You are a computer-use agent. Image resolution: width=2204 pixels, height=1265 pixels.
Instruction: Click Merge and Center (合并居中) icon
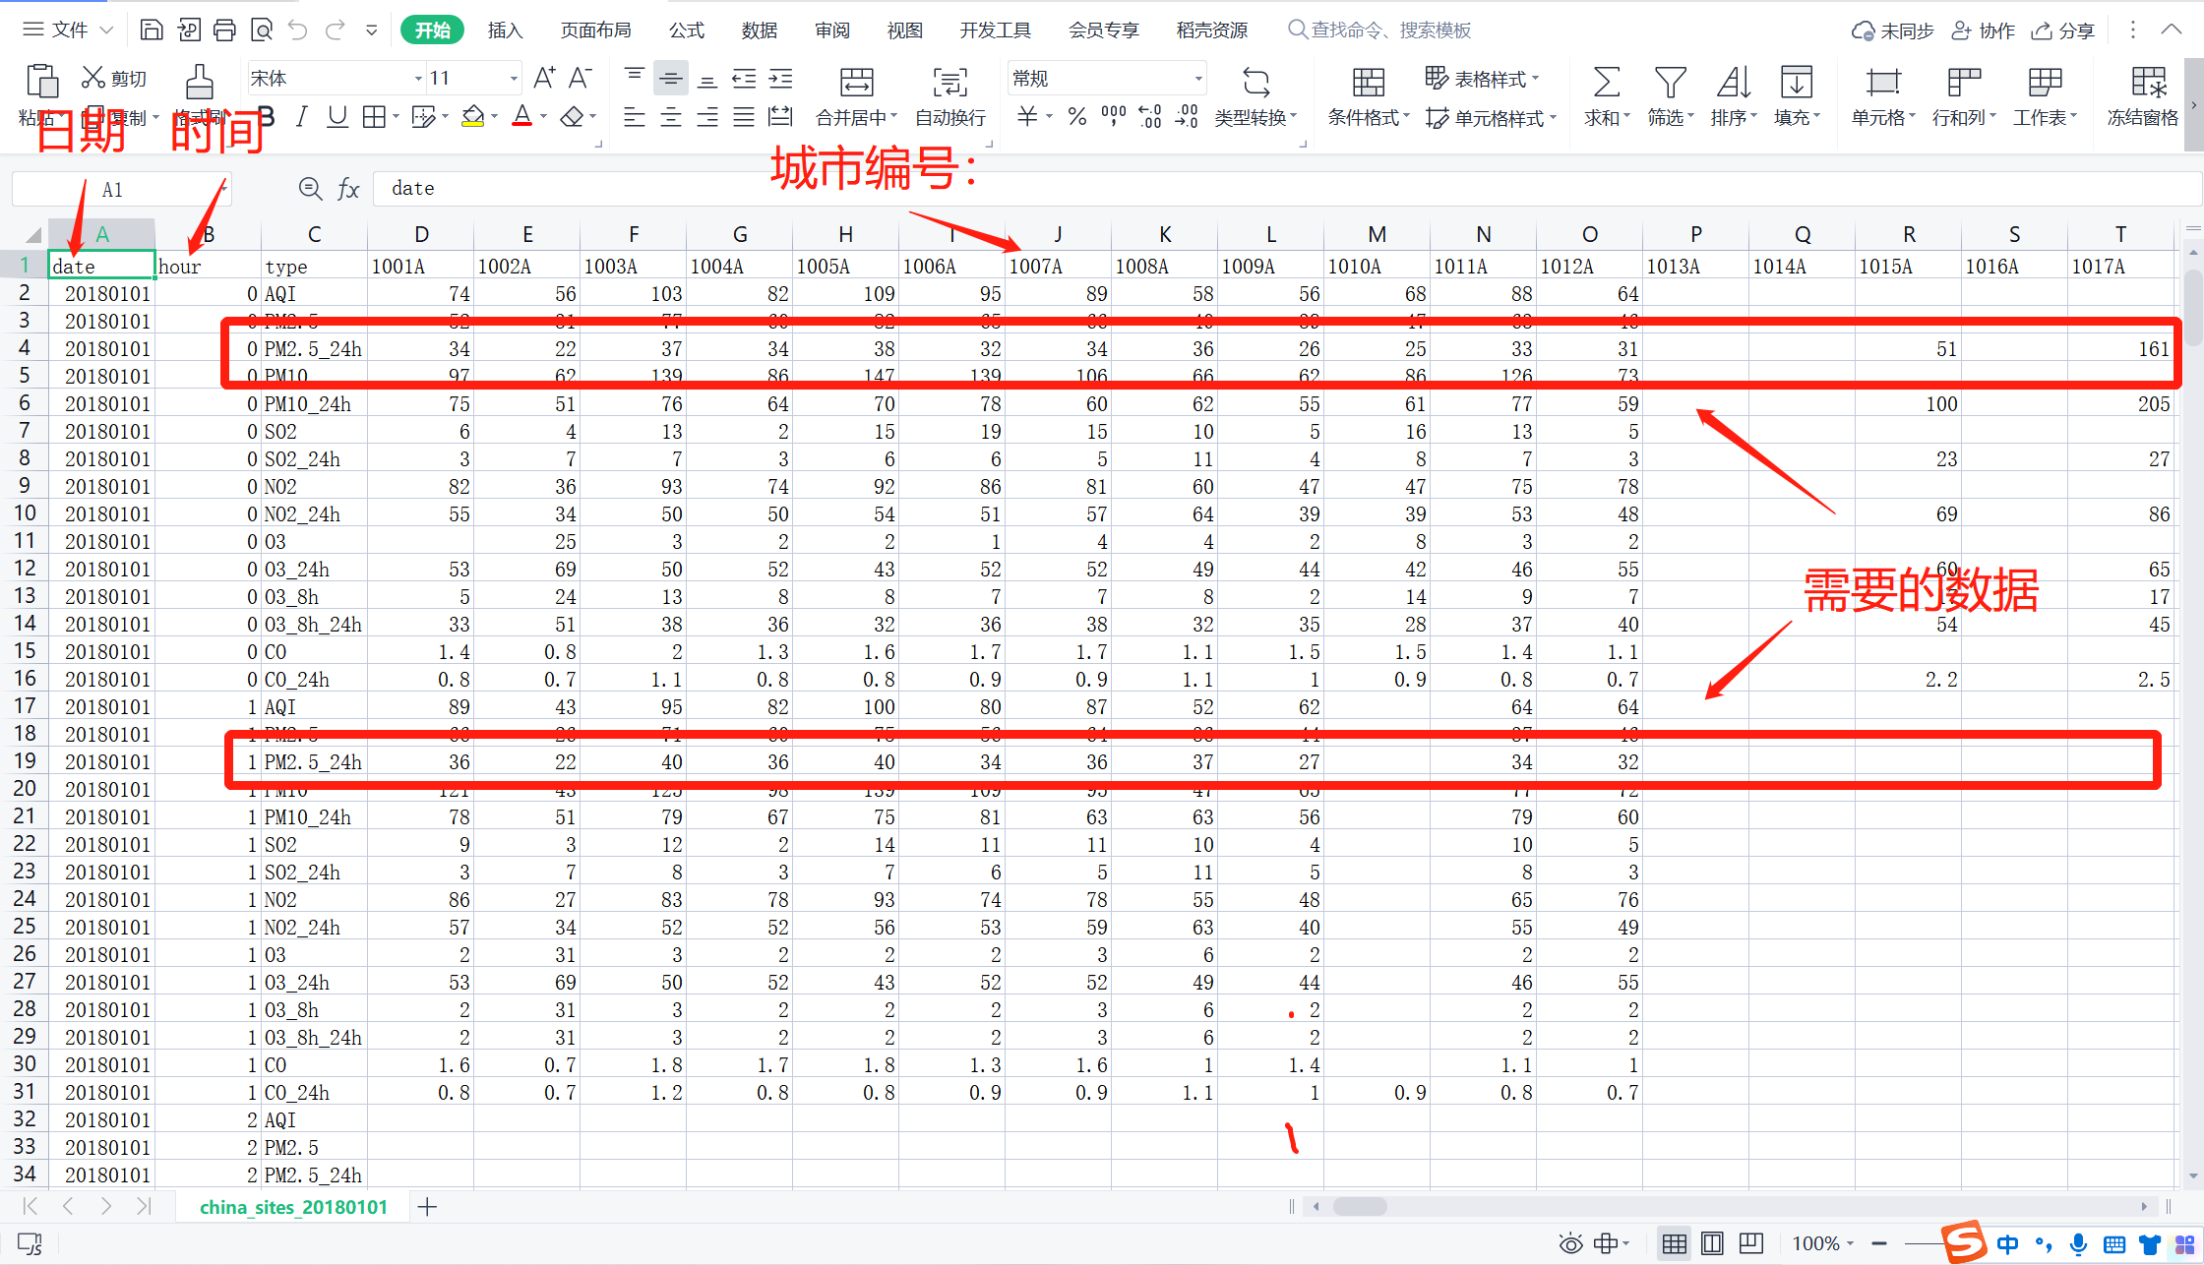[856, 83]
